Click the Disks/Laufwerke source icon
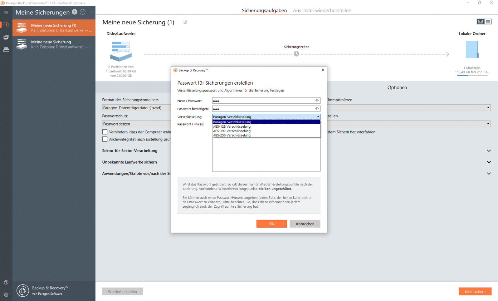The image size is (498, 301). [x=121, y=52]
